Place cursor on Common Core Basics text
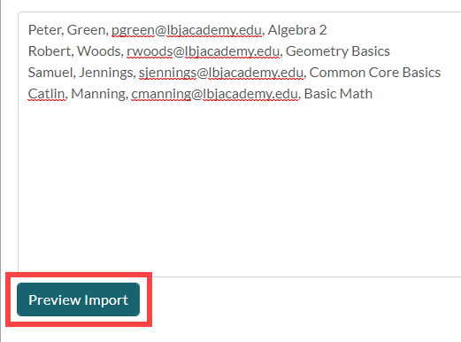 [375, 73]
